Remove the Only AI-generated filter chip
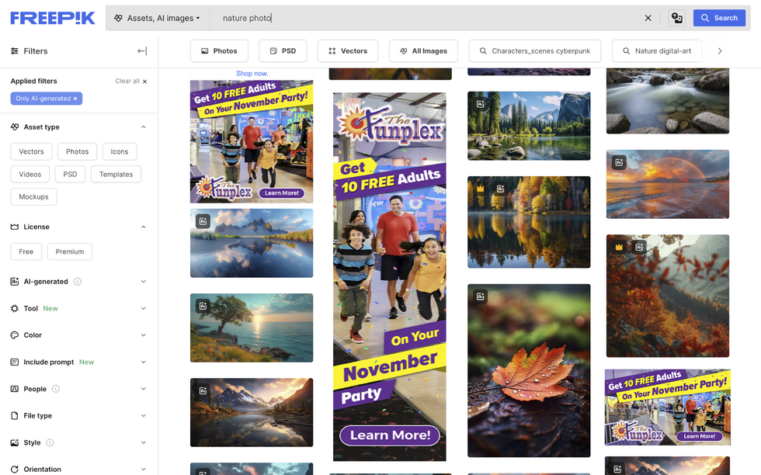The image size is (761, 475). click(x=75, y=99)
